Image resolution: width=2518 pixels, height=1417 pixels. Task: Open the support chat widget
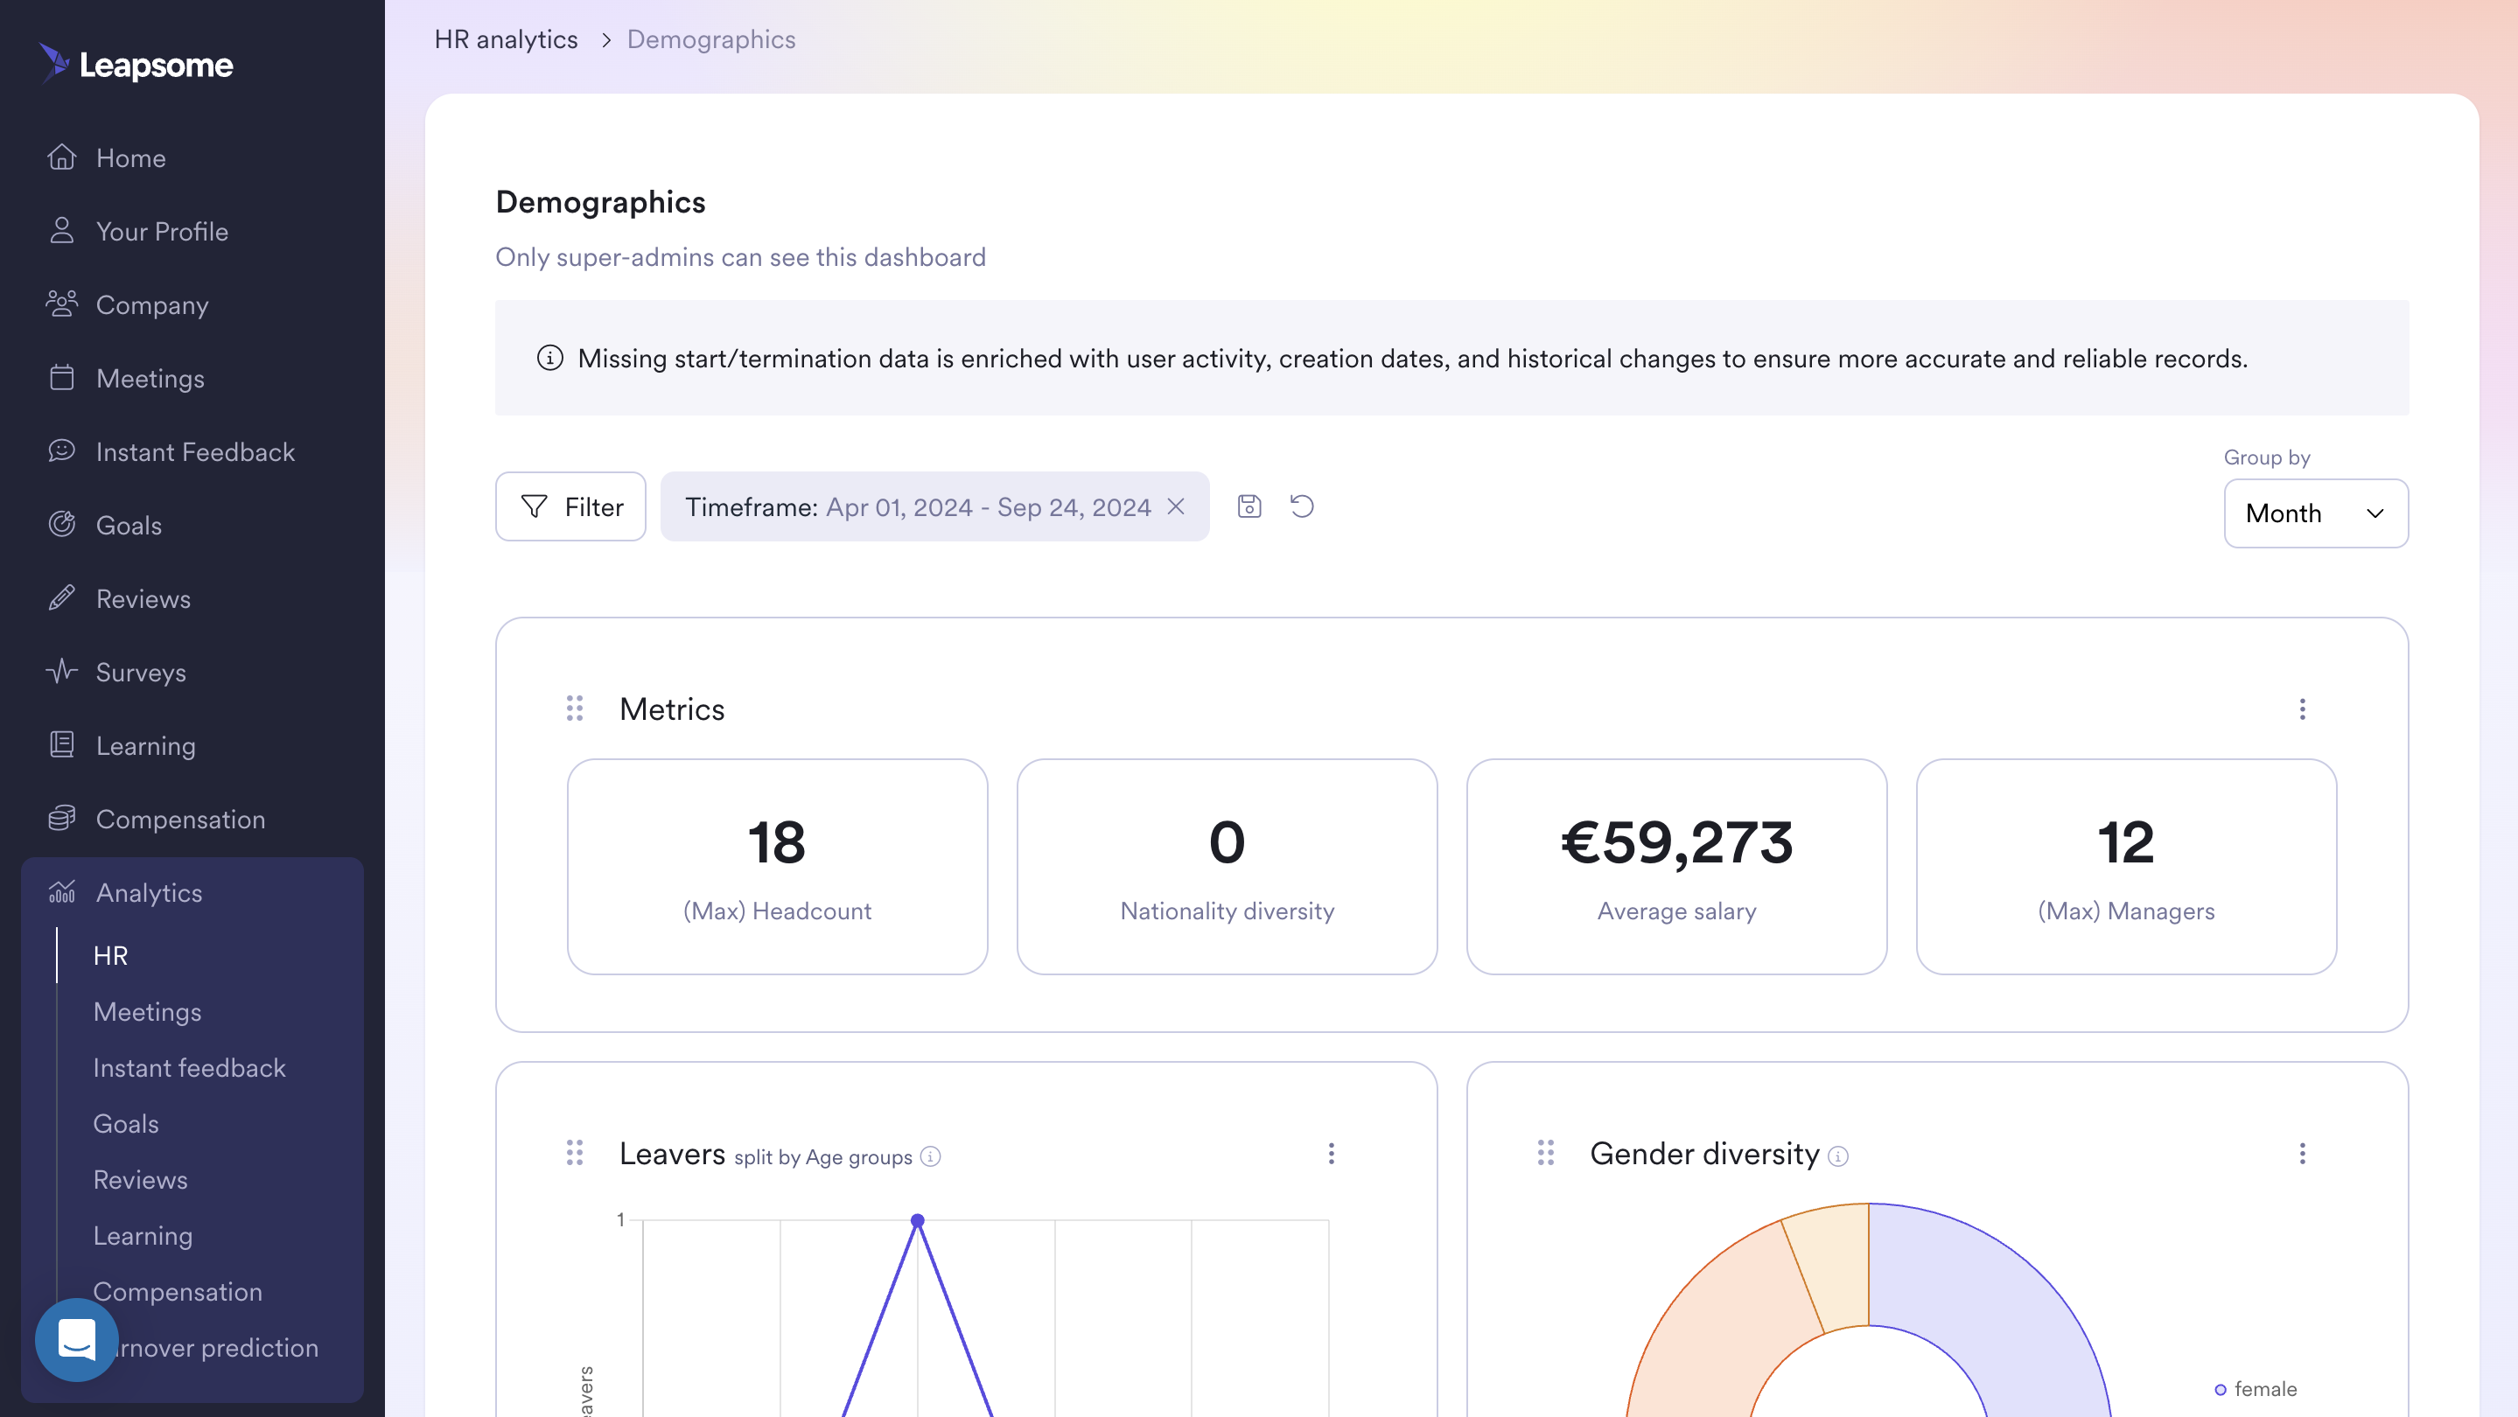pos(76,1339)
